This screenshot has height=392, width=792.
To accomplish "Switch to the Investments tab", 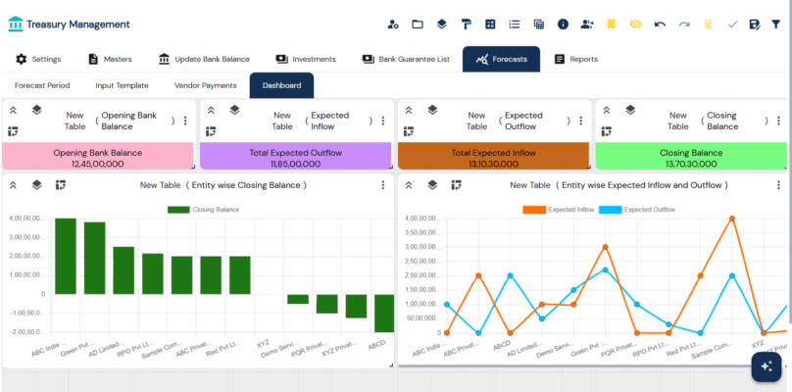I will [x=306, y=59].
